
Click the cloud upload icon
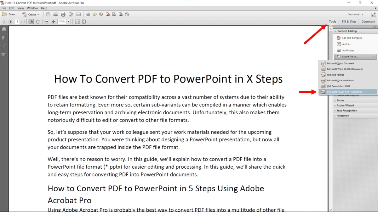[56, 14]
